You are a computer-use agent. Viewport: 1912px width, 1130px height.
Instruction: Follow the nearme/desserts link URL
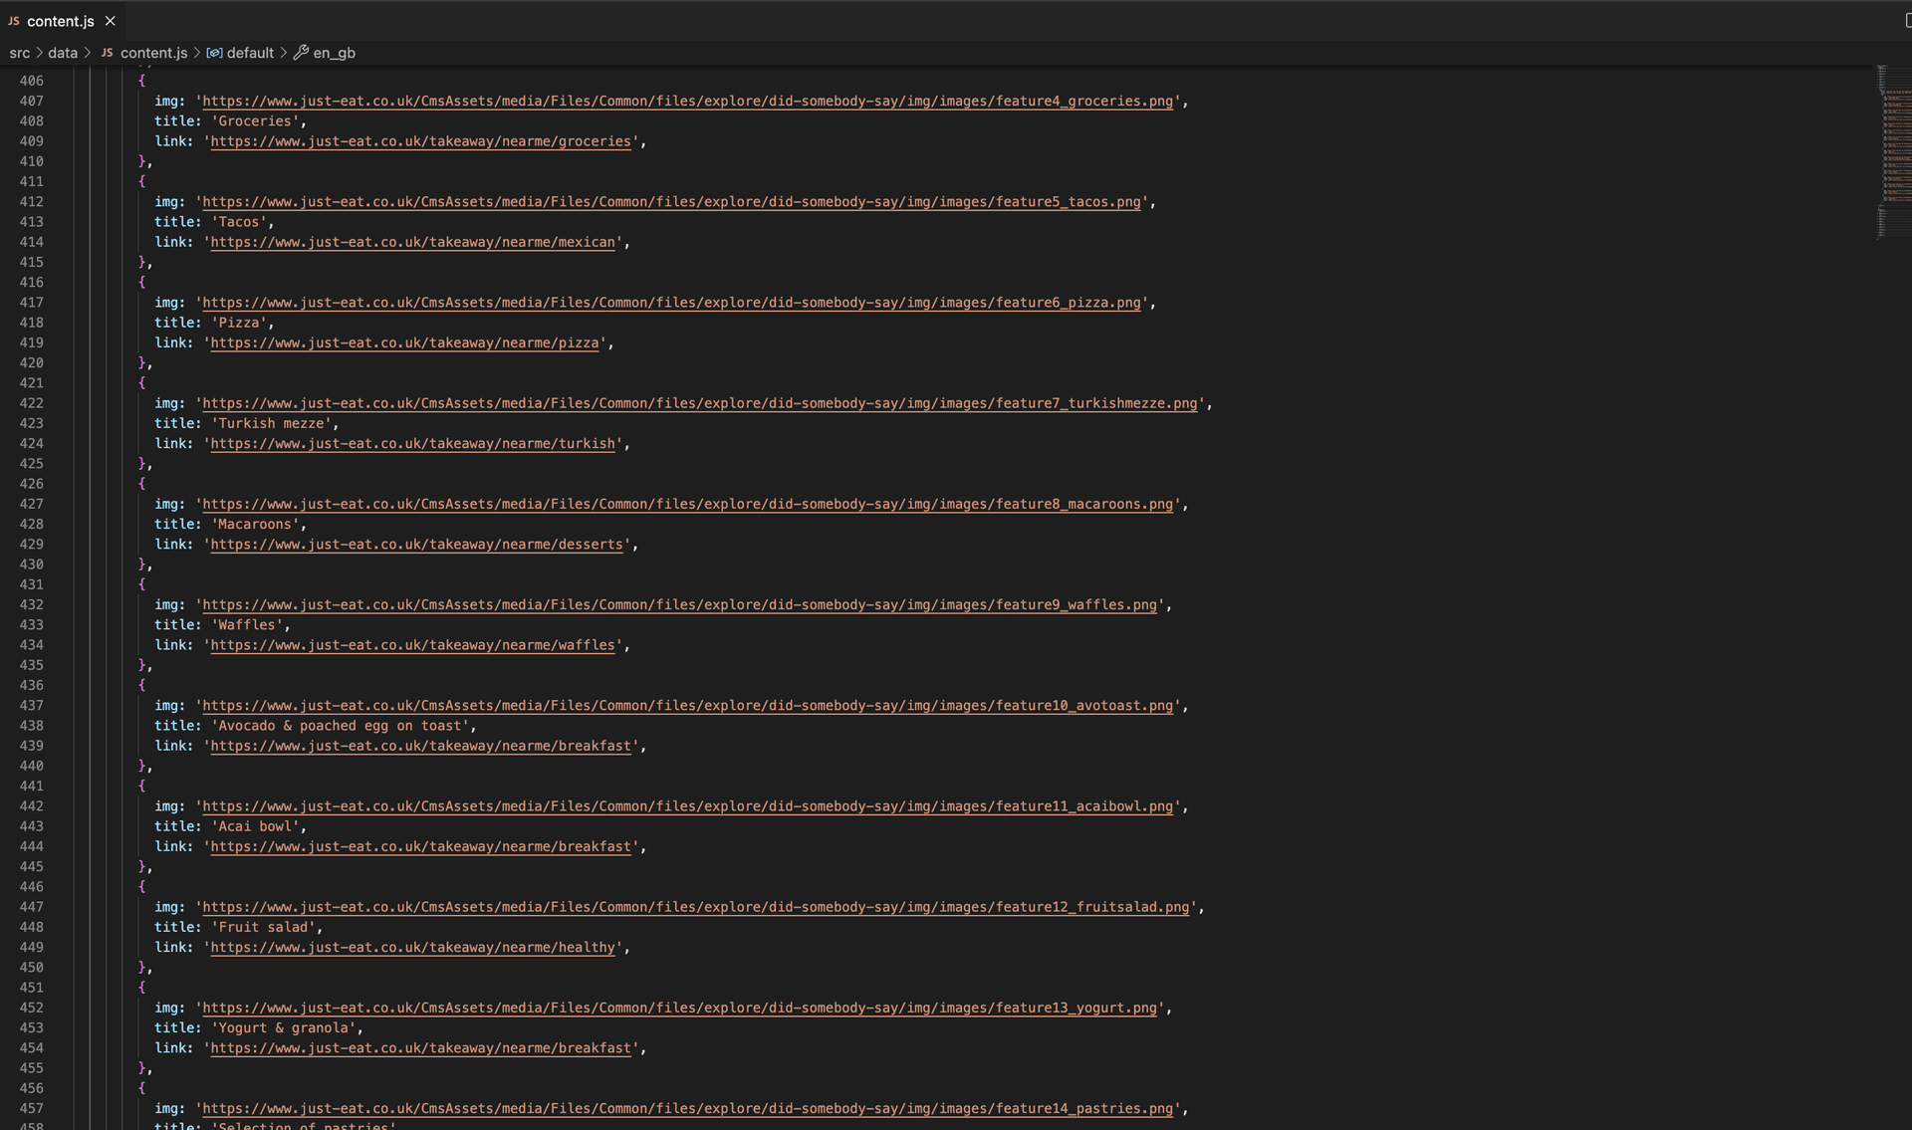click(417, 545)
